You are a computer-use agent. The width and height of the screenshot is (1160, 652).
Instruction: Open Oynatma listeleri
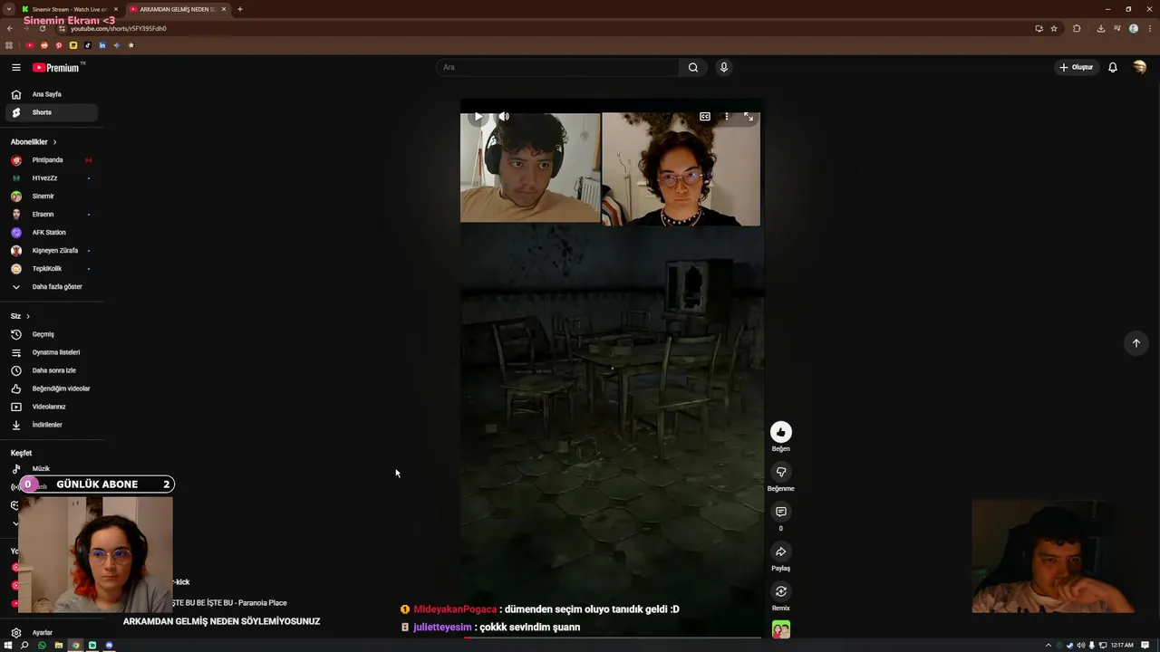(52, 352)
